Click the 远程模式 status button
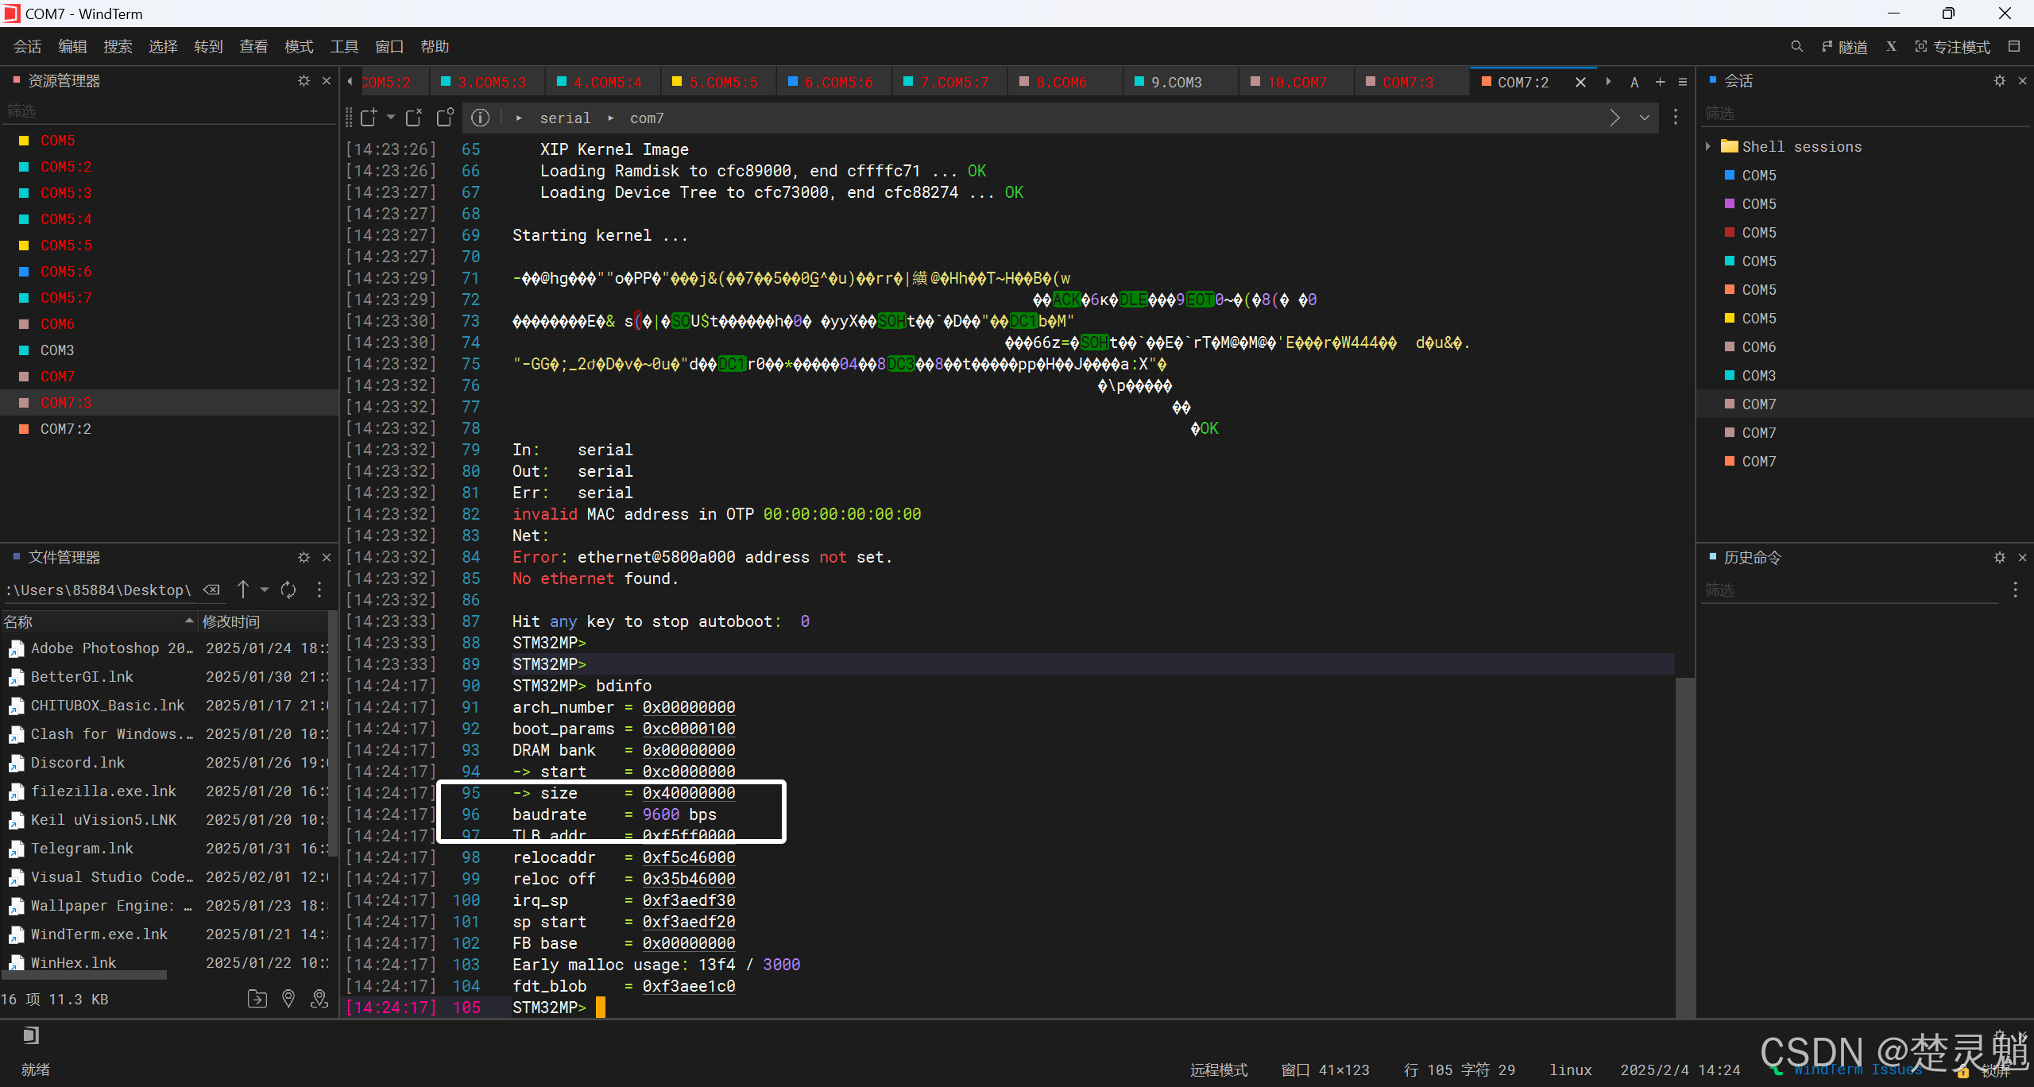 [x=1219, y=1070]
